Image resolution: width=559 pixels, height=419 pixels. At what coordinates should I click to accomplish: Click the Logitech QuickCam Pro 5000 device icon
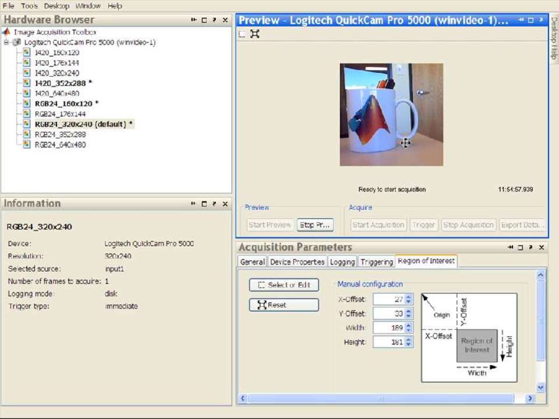(x=17, y=42)
